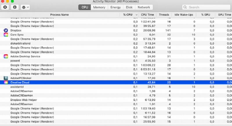Click CPU time 28,71 in assistantd row
Viewport: 232px width, 126px height.
click(151, 87)
